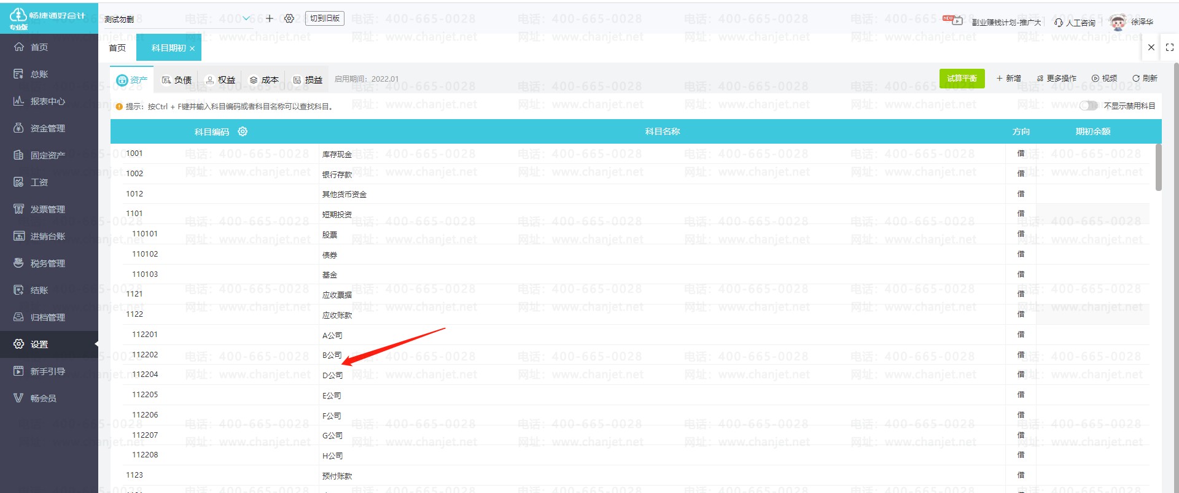Open 发票管理 invoice icon in sidebar

(19, 209)
